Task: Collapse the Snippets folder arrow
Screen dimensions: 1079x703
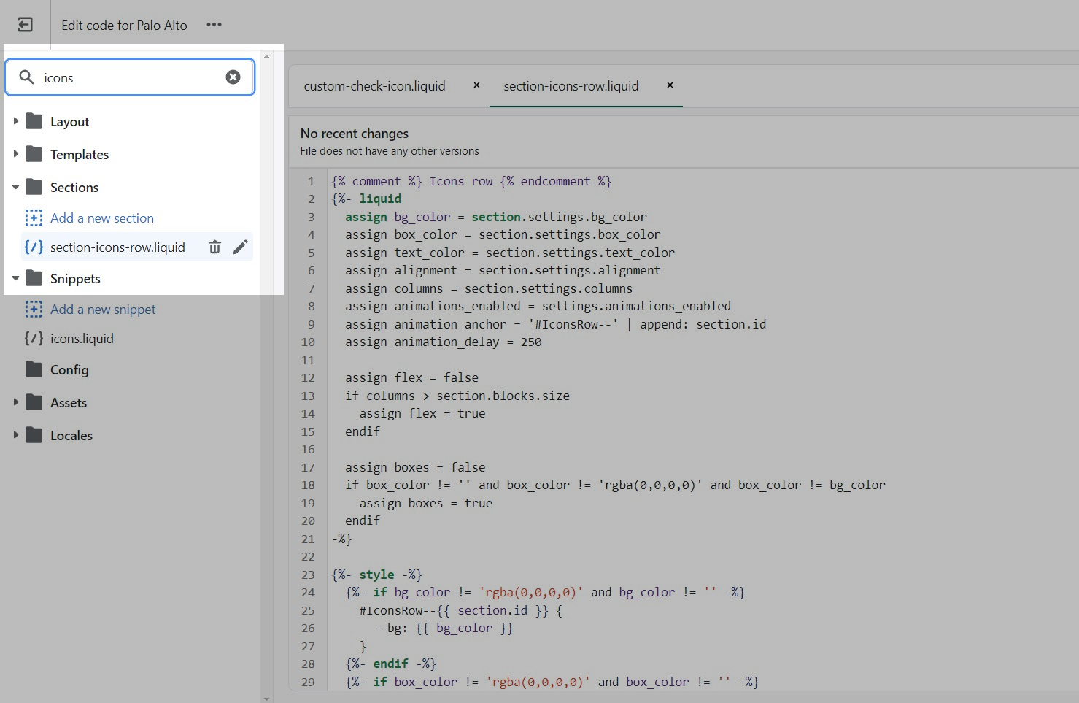Action: click(15, 278)
